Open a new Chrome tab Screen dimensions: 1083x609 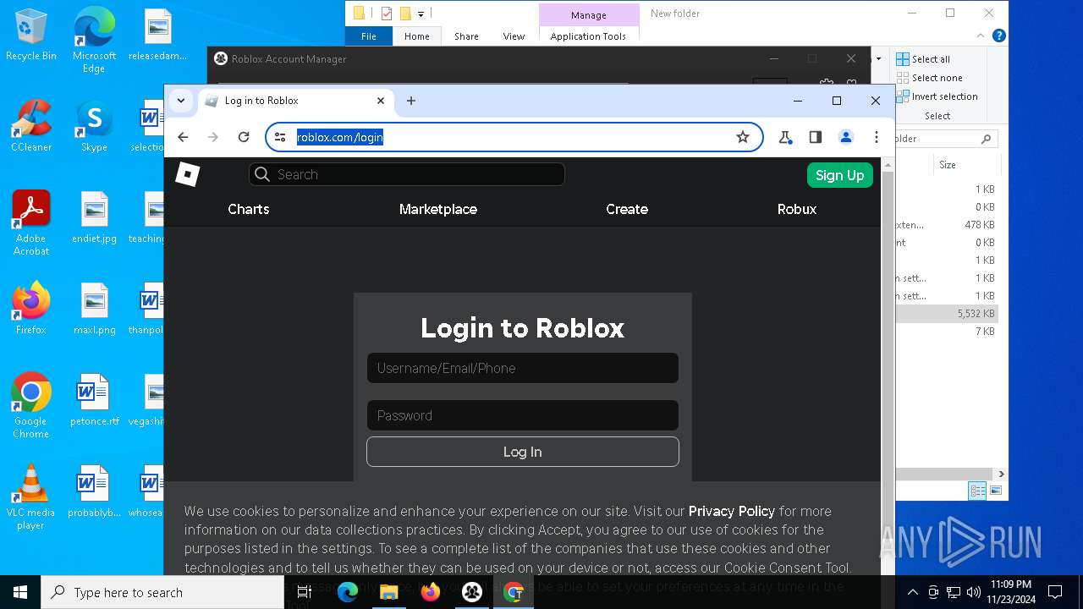pyautogui.click(x=411, y=101)
